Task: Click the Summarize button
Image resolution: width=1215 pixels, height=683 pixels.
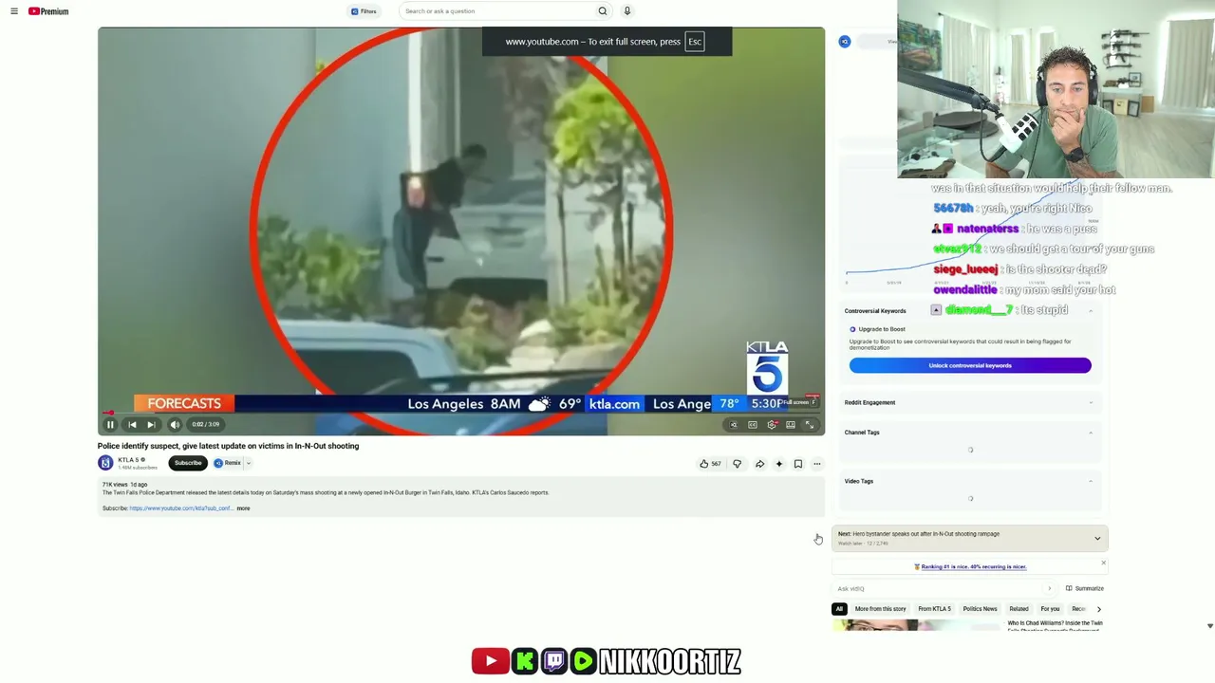Action: click(x=1084, y=589)
